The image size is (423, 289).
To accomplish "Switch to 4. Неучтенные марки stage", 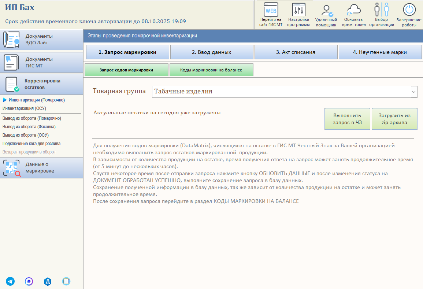I will coord(380,52).
